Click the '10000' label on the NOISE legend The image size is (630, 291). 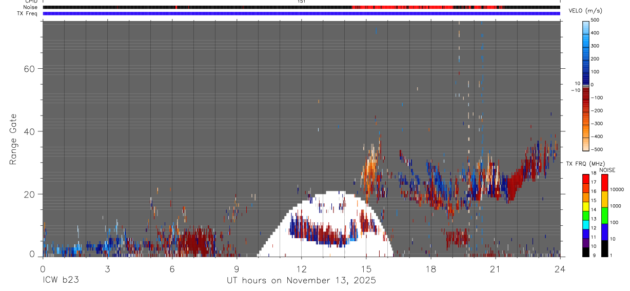click(x=617, y=189)
